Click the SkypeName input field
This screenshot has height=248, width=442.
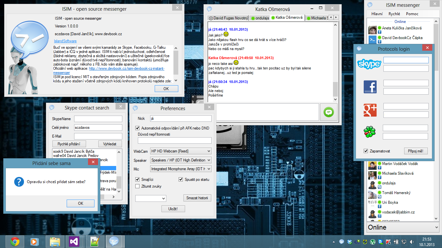98,119
